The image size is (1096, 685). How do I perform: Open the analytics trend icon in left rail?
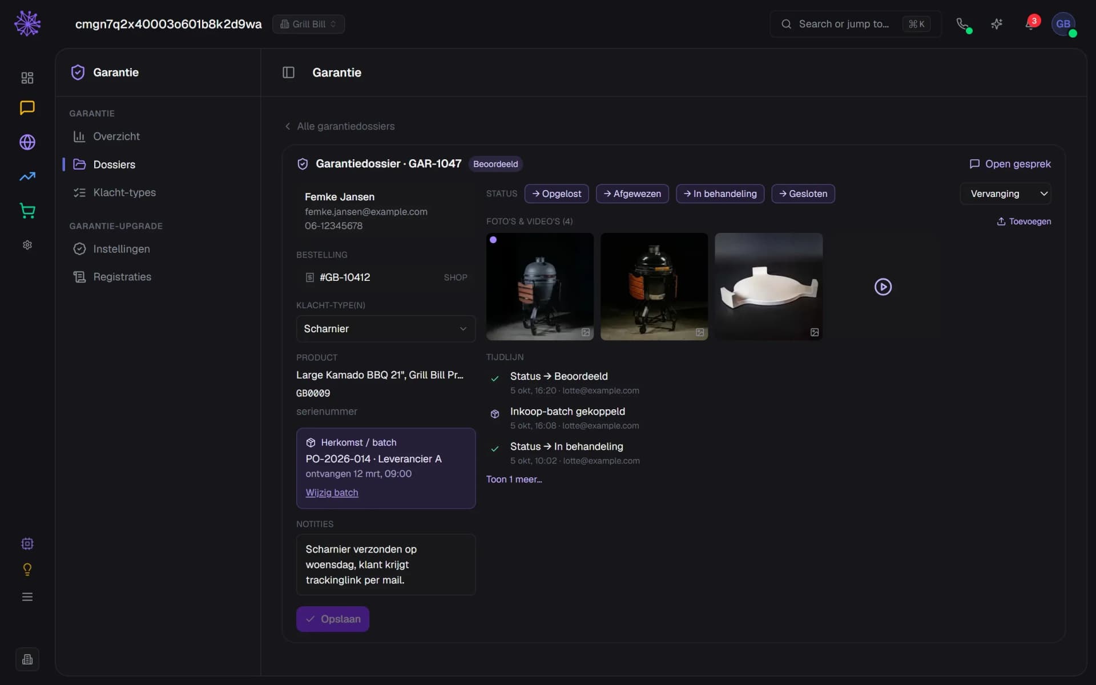pos(27,176)
